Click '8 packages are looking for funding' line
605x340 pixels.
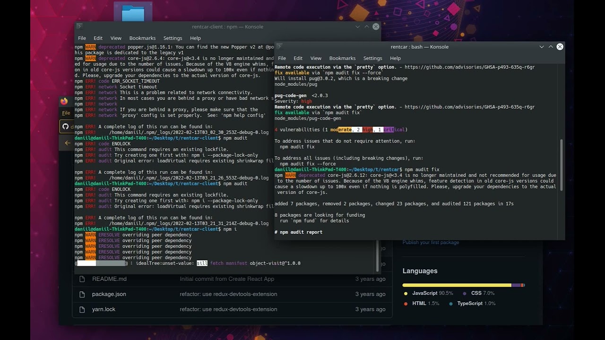320,215
